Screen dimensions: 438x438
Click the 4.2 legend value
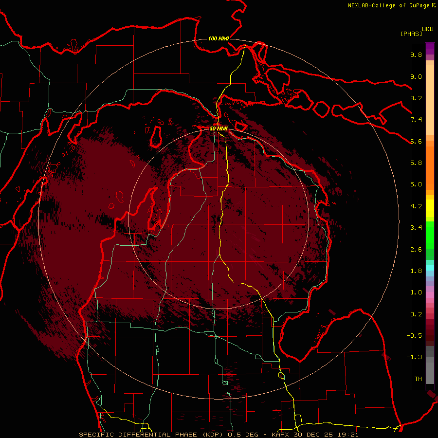tap(416, 206)
